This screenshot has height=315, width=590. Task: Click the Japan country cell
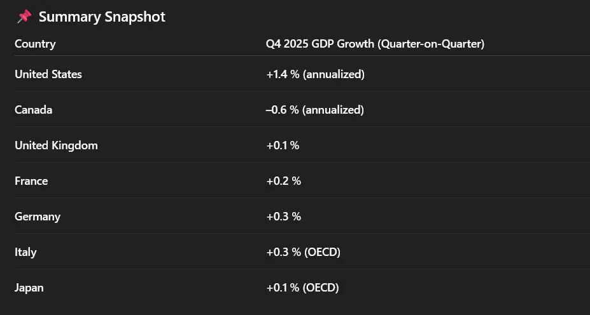(x=29, y=288)
